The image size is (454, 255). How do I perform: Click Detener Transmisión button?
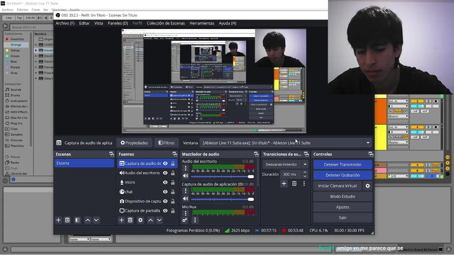tap(343, 164)
